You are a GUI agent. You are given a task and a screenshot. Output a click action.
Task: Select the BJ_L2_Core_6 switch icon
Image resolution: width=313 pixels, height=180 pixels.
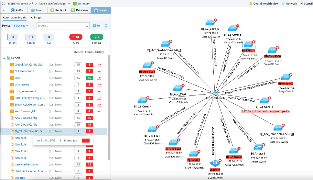coord(210,22)
